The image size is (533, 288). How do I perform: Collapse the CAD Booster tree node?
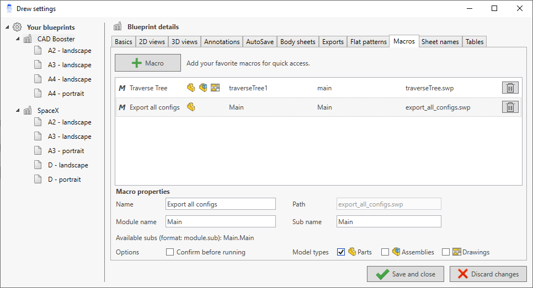coord(17,39)
